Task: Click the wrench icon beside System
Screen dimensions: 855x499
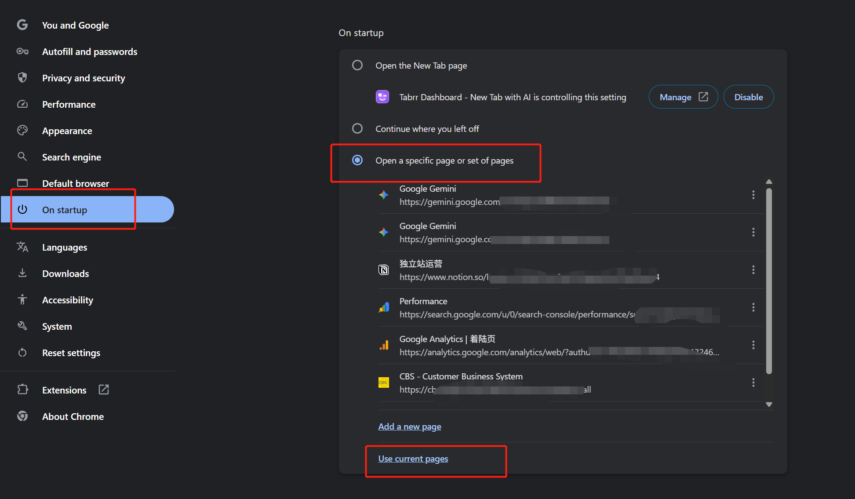Action: (22, 326)
